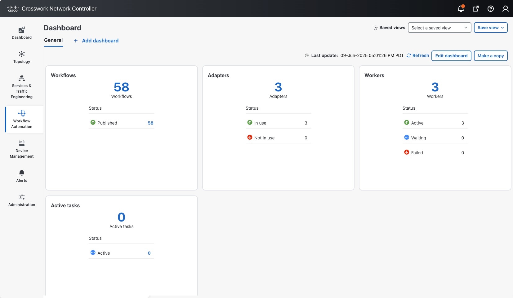The width and height of the screenshot is (513, 298).
Task: Open Device Management from the sidebar
Action: pyautogui.click(x=22, y=149)
